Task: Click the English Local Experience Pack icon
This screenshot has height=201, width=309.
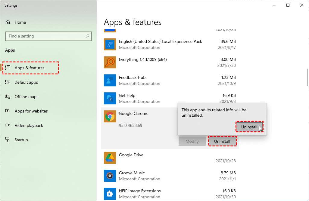Action: pos(110,44)
